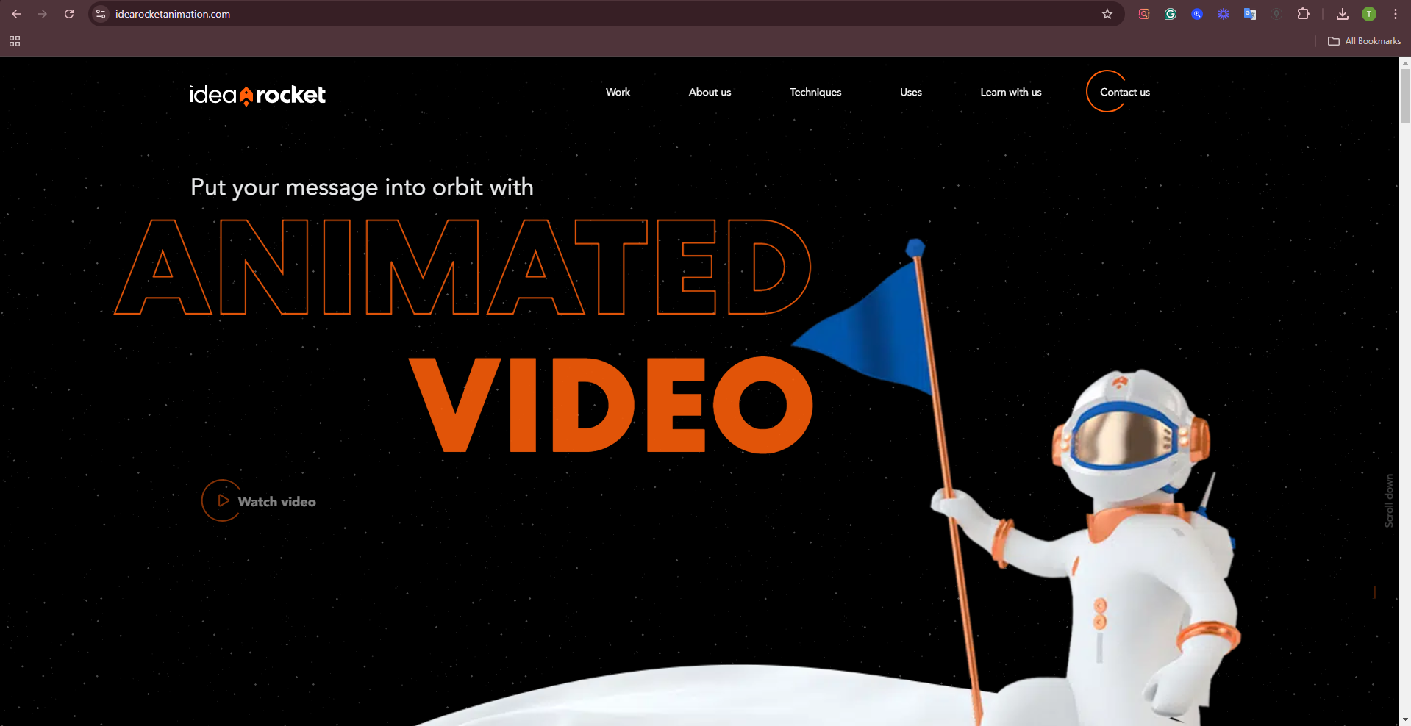Click the vertical scrollbar thumb
This screenshot has width=1411, height=726.
point(1405,96)
